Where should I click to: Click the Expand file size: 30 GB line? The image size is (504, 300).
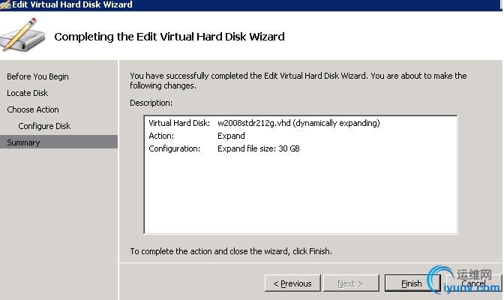tap(259, 148)
